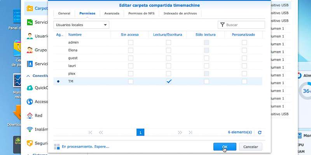Go to next page of results
311x155 pixels.
click(x=180, y=133)
